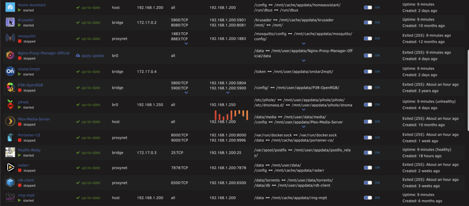Viewport: 469px width, 206px height.
Task: Click the 192.168.1.200:7878 address for radarr
Action: (228, 168)
